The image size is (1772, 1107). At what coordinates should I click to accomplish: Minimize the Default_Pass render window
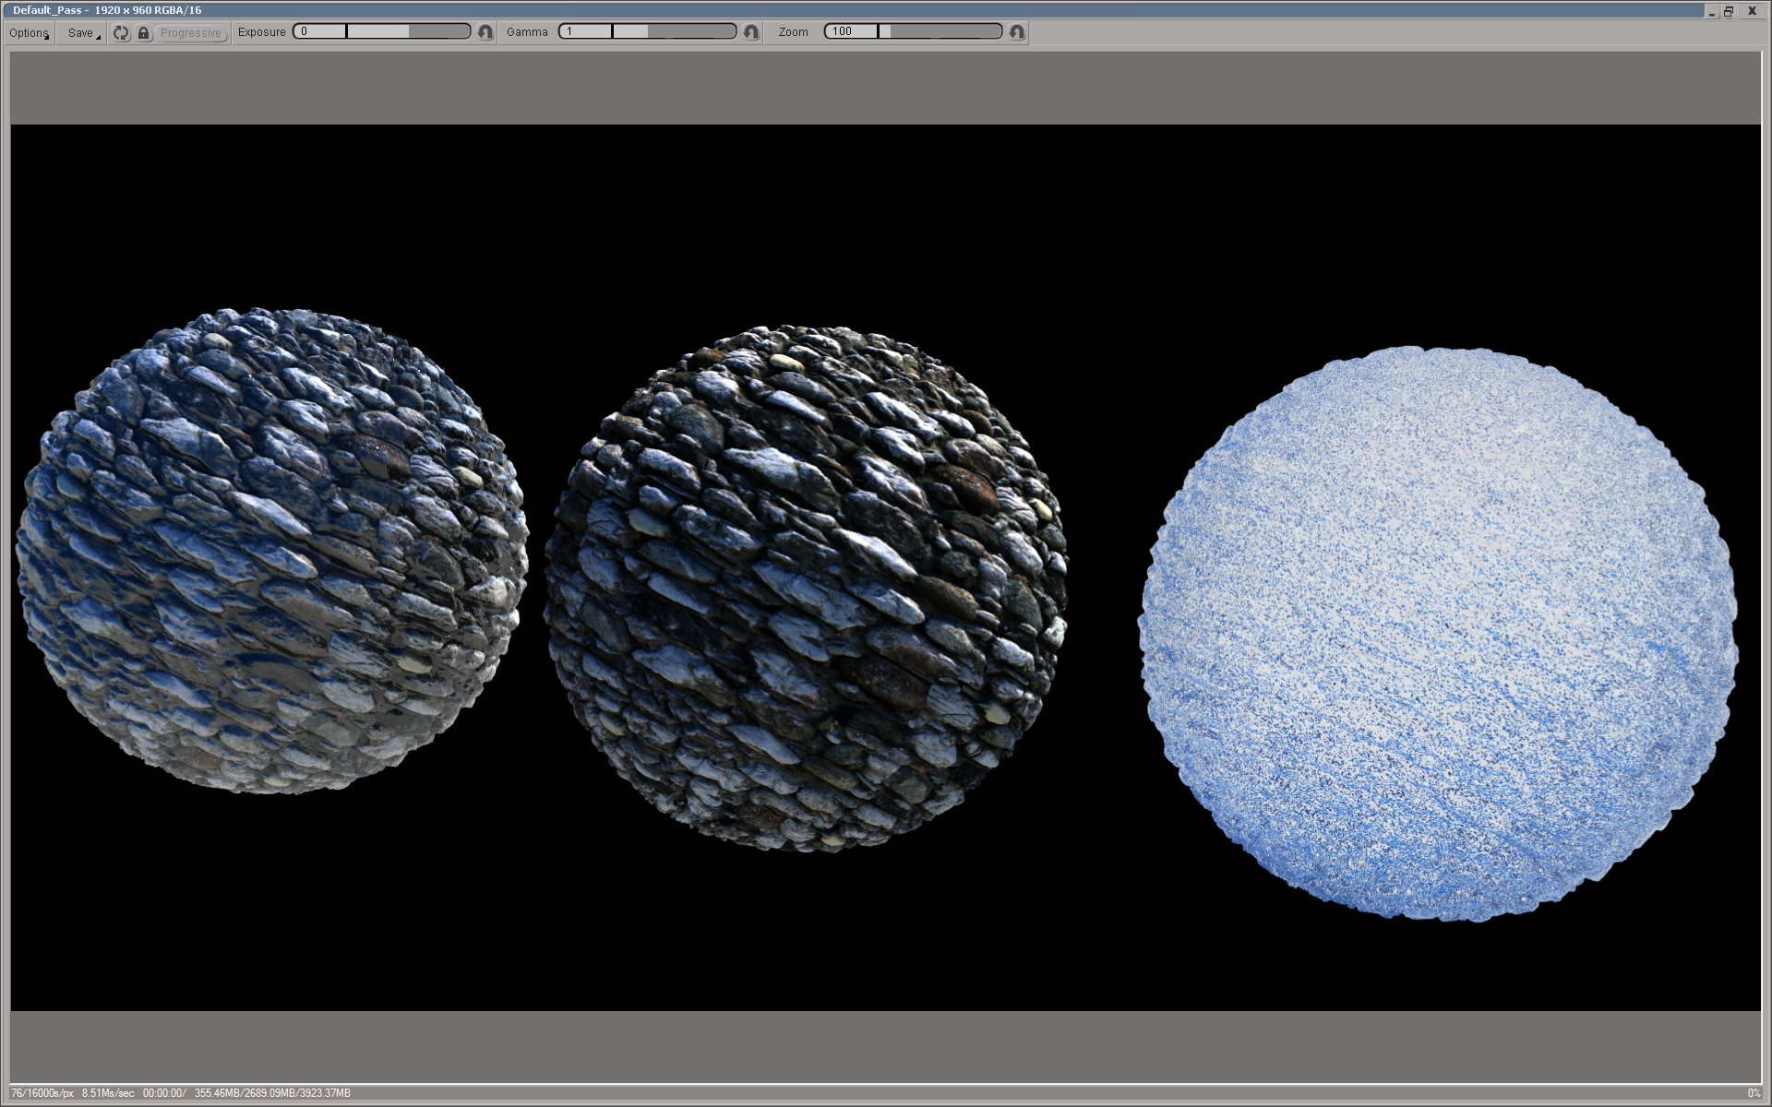(1711, 11)
